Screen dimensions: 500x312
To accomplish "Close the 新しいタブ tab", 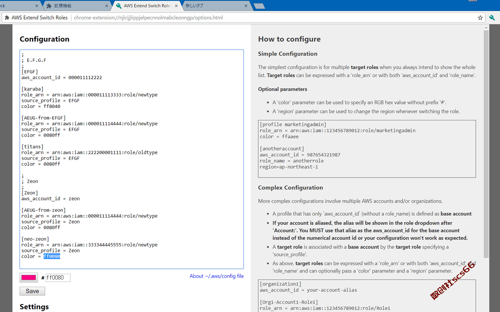I will (246, 6).
